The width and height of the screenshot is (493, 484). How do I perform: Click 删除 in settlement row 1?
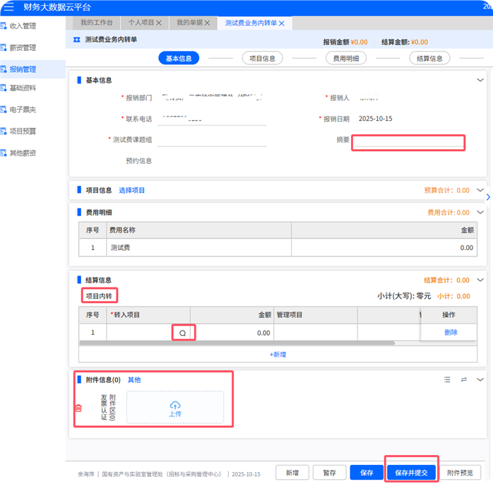coord(451,332)
